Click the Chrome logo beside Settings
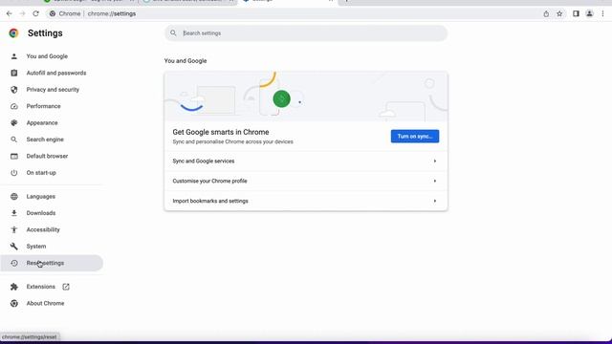Viewport: 612px width, 344px height. [13, 33]
